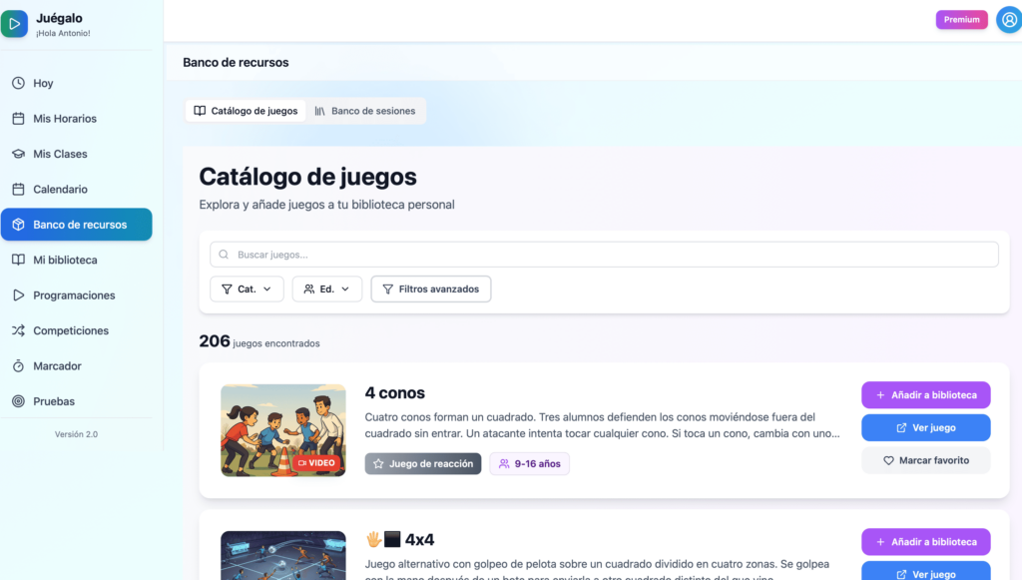Click the clock icon for Hoy
The image size is (1022, 580).
18,84
